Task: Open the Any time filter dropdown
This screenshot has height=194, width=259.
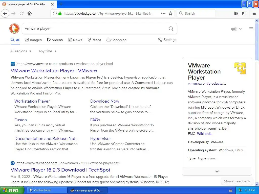Action: [47, 51]
